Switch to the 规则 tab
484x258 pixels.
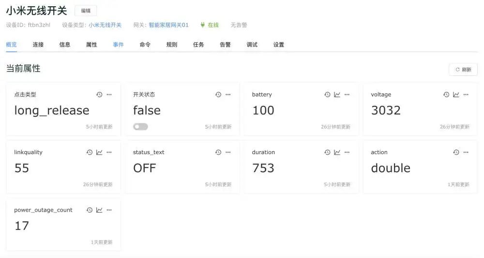(x=171, y=44)
